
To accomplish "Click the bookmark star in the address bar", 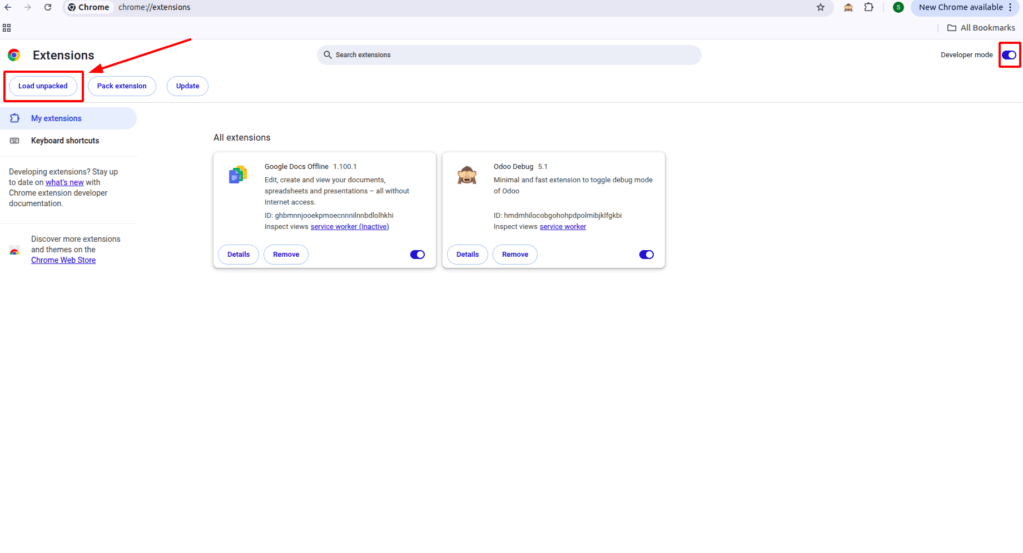I will click(x=821, y=7).
